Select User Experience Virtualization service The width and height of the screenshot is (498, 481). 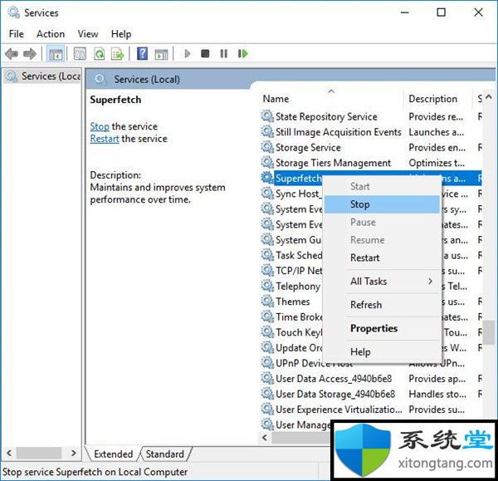click(x=371, y=410)
